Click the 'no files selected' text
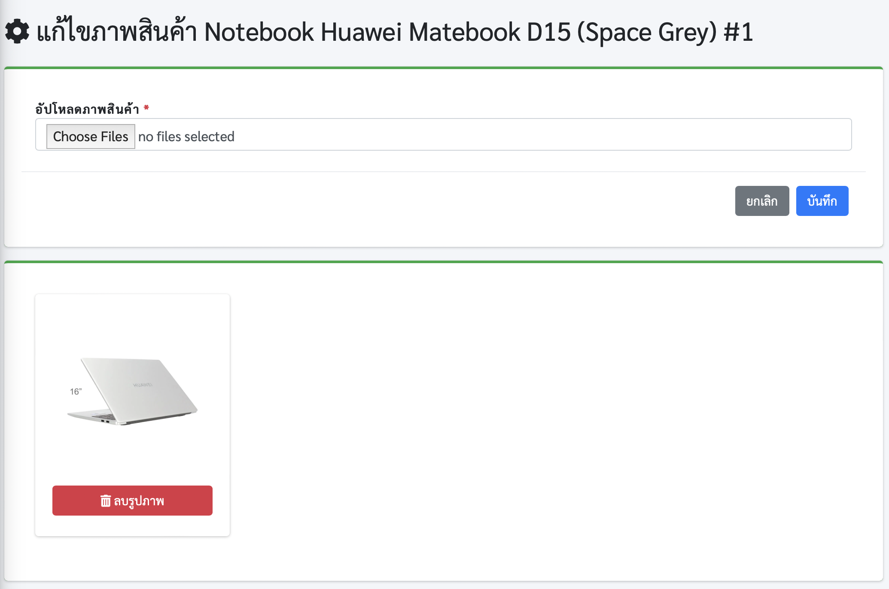 point(186,137)
